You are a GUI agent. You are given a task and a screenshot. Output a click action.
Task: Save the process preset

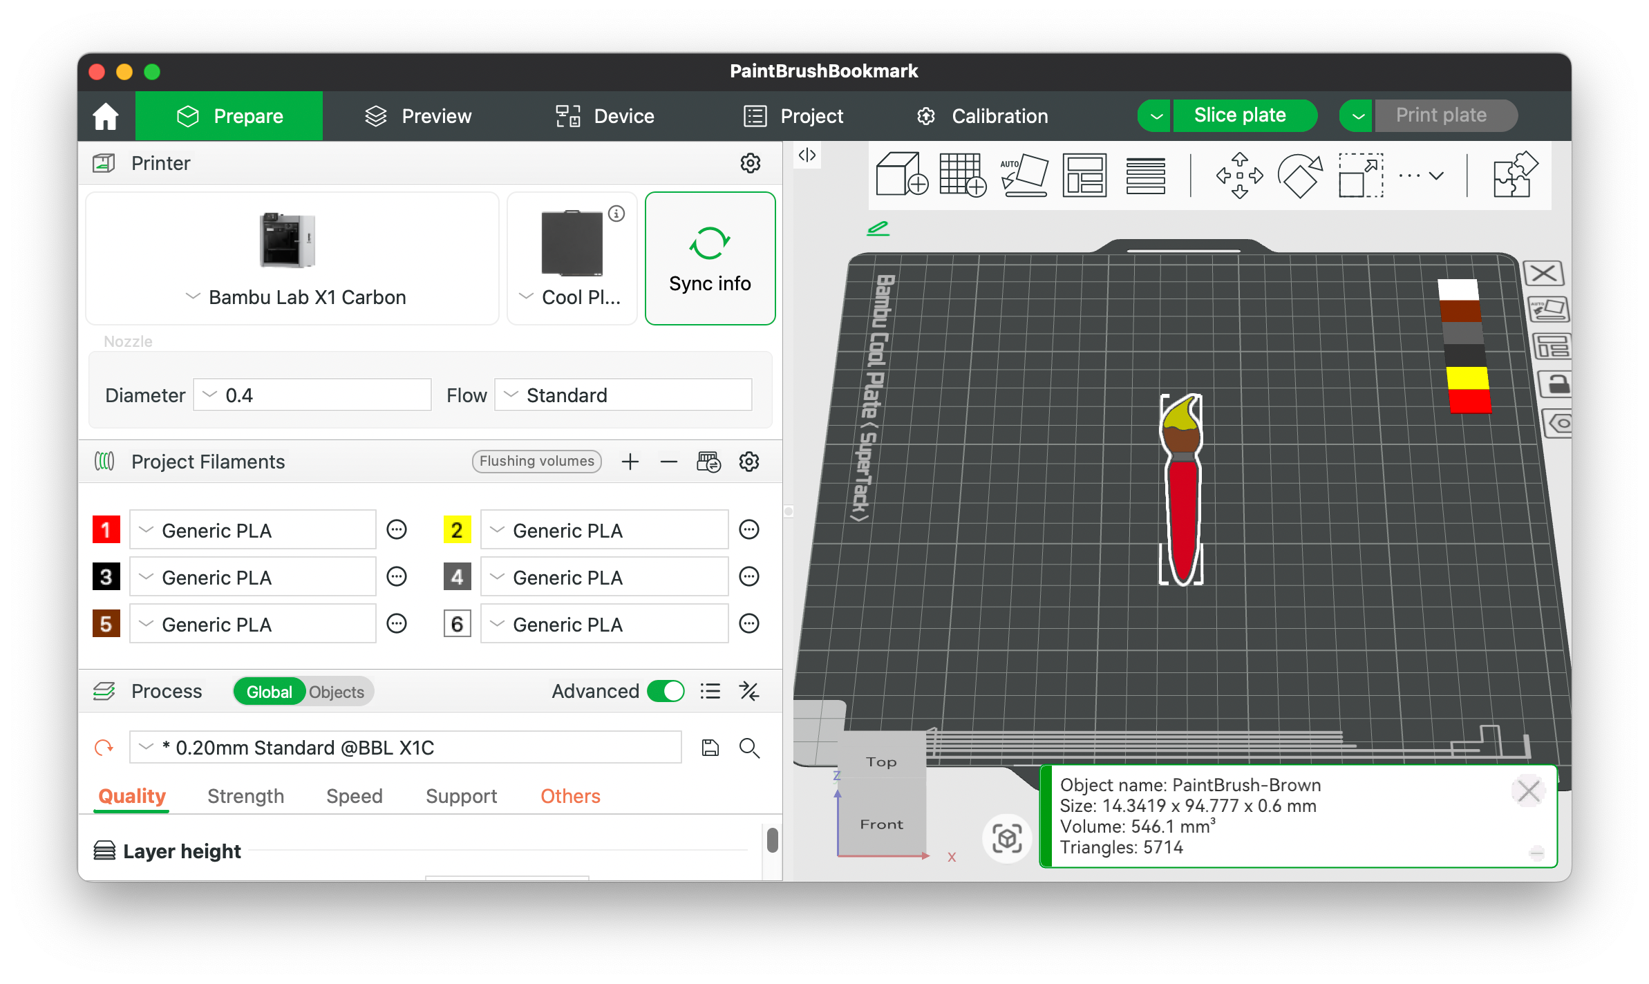click(x=710, y=748)
